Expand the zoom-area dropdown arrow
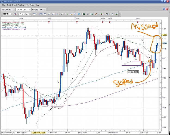 (64, 14)
